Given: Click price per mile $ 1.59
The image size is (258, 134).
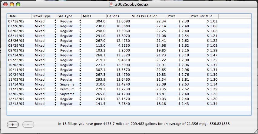Looking at the screenshot, I should tap(212, 50).
